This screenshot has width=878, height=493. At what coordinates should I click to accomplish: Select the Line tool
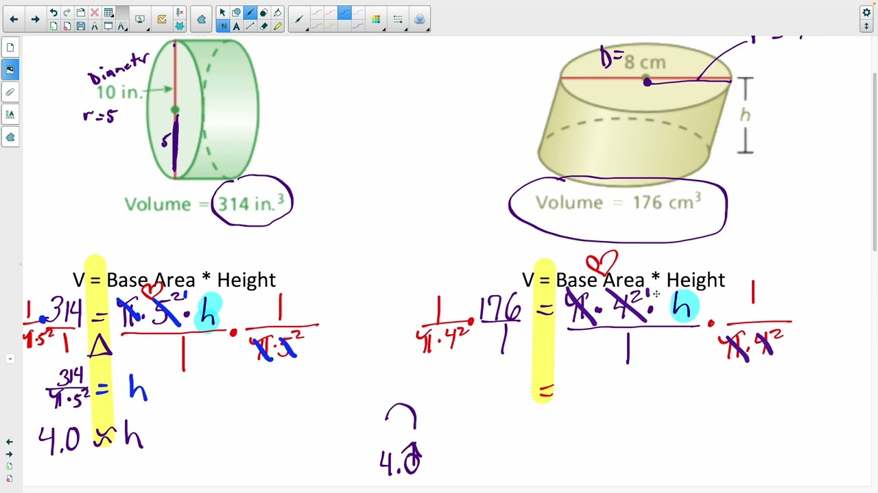pyautogui.click(x=250, y=26)
